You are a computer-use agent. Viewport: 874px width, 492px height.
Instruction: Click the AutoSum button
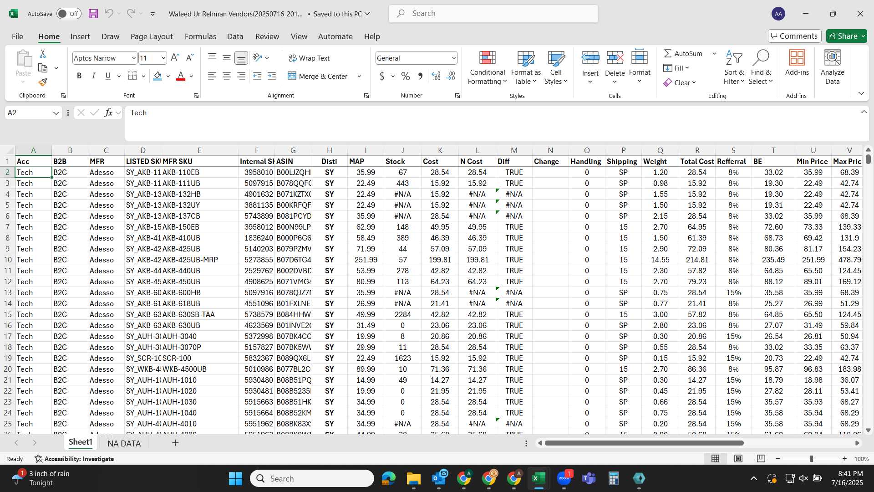click(683, 54)
